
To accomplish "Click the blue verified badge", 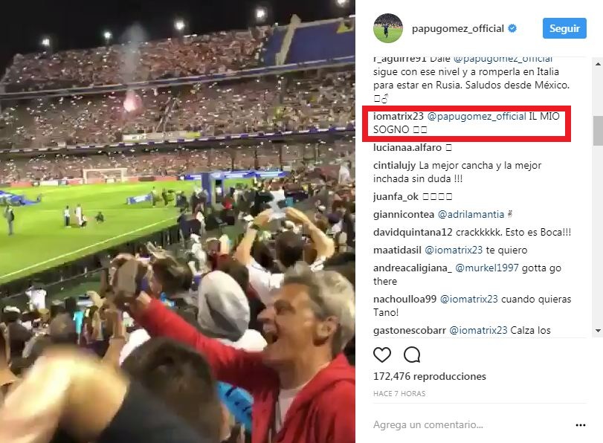I will [512, 28].
